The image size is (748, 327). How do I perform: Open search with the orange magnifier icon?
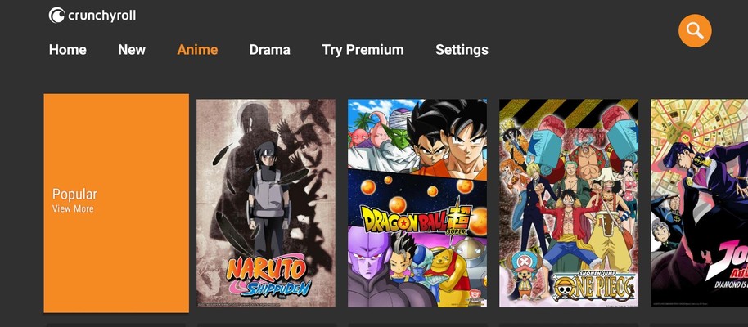[695, 30]
